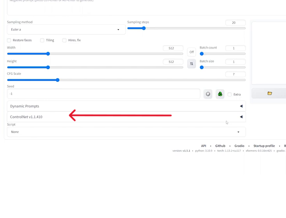Open the Script dropdown showing None
The height and width of the screenshot is (218, 286).
pos(126,132)
